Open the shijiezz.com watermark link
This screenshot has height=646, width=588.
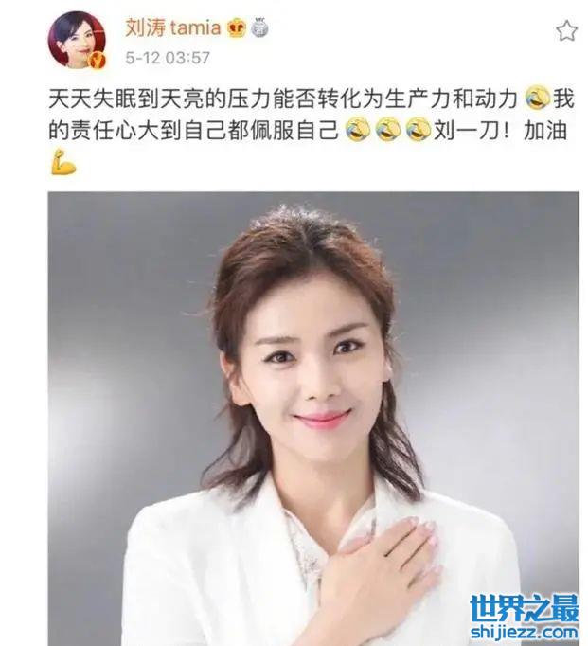(525, 632)
